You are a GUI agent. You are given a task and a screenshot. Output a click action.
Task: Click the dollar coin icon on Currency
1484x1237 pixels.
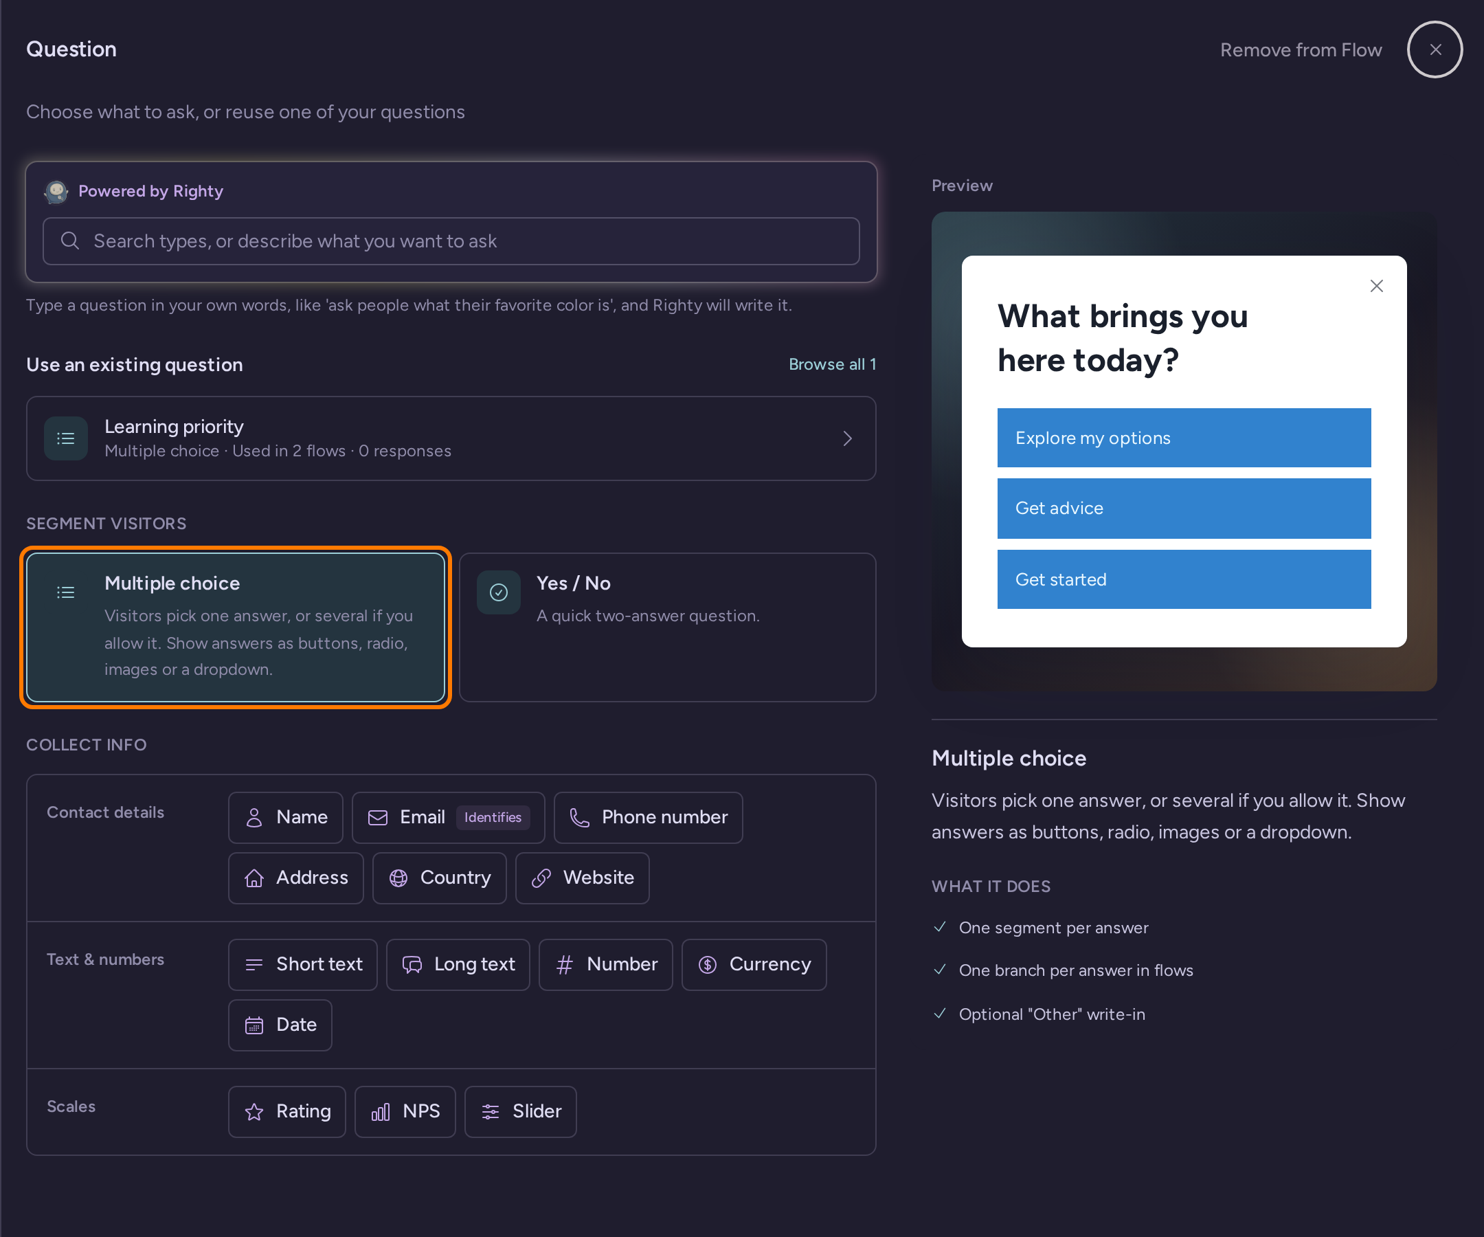[x=708, y=965]
